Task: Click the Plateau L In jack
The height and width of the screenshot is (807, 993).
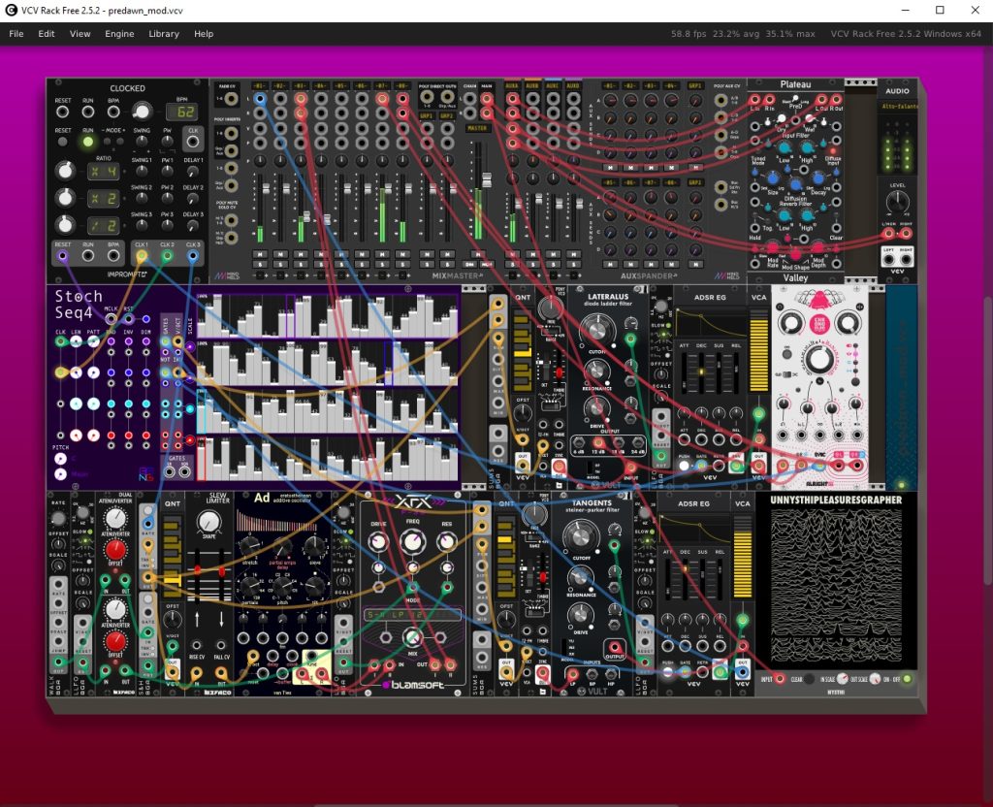Action: coord(754,100)
